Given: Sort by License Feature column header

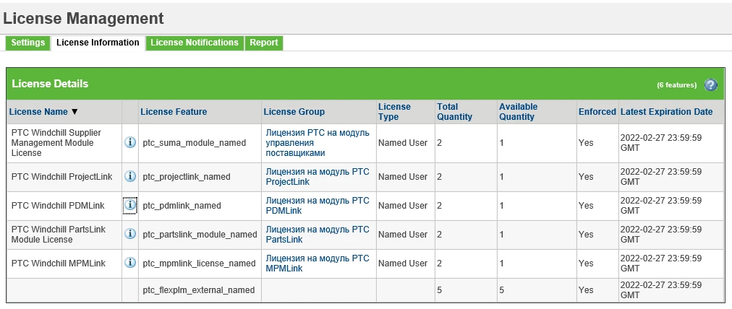Looking at the screenshot, I should tap(174, 112).
